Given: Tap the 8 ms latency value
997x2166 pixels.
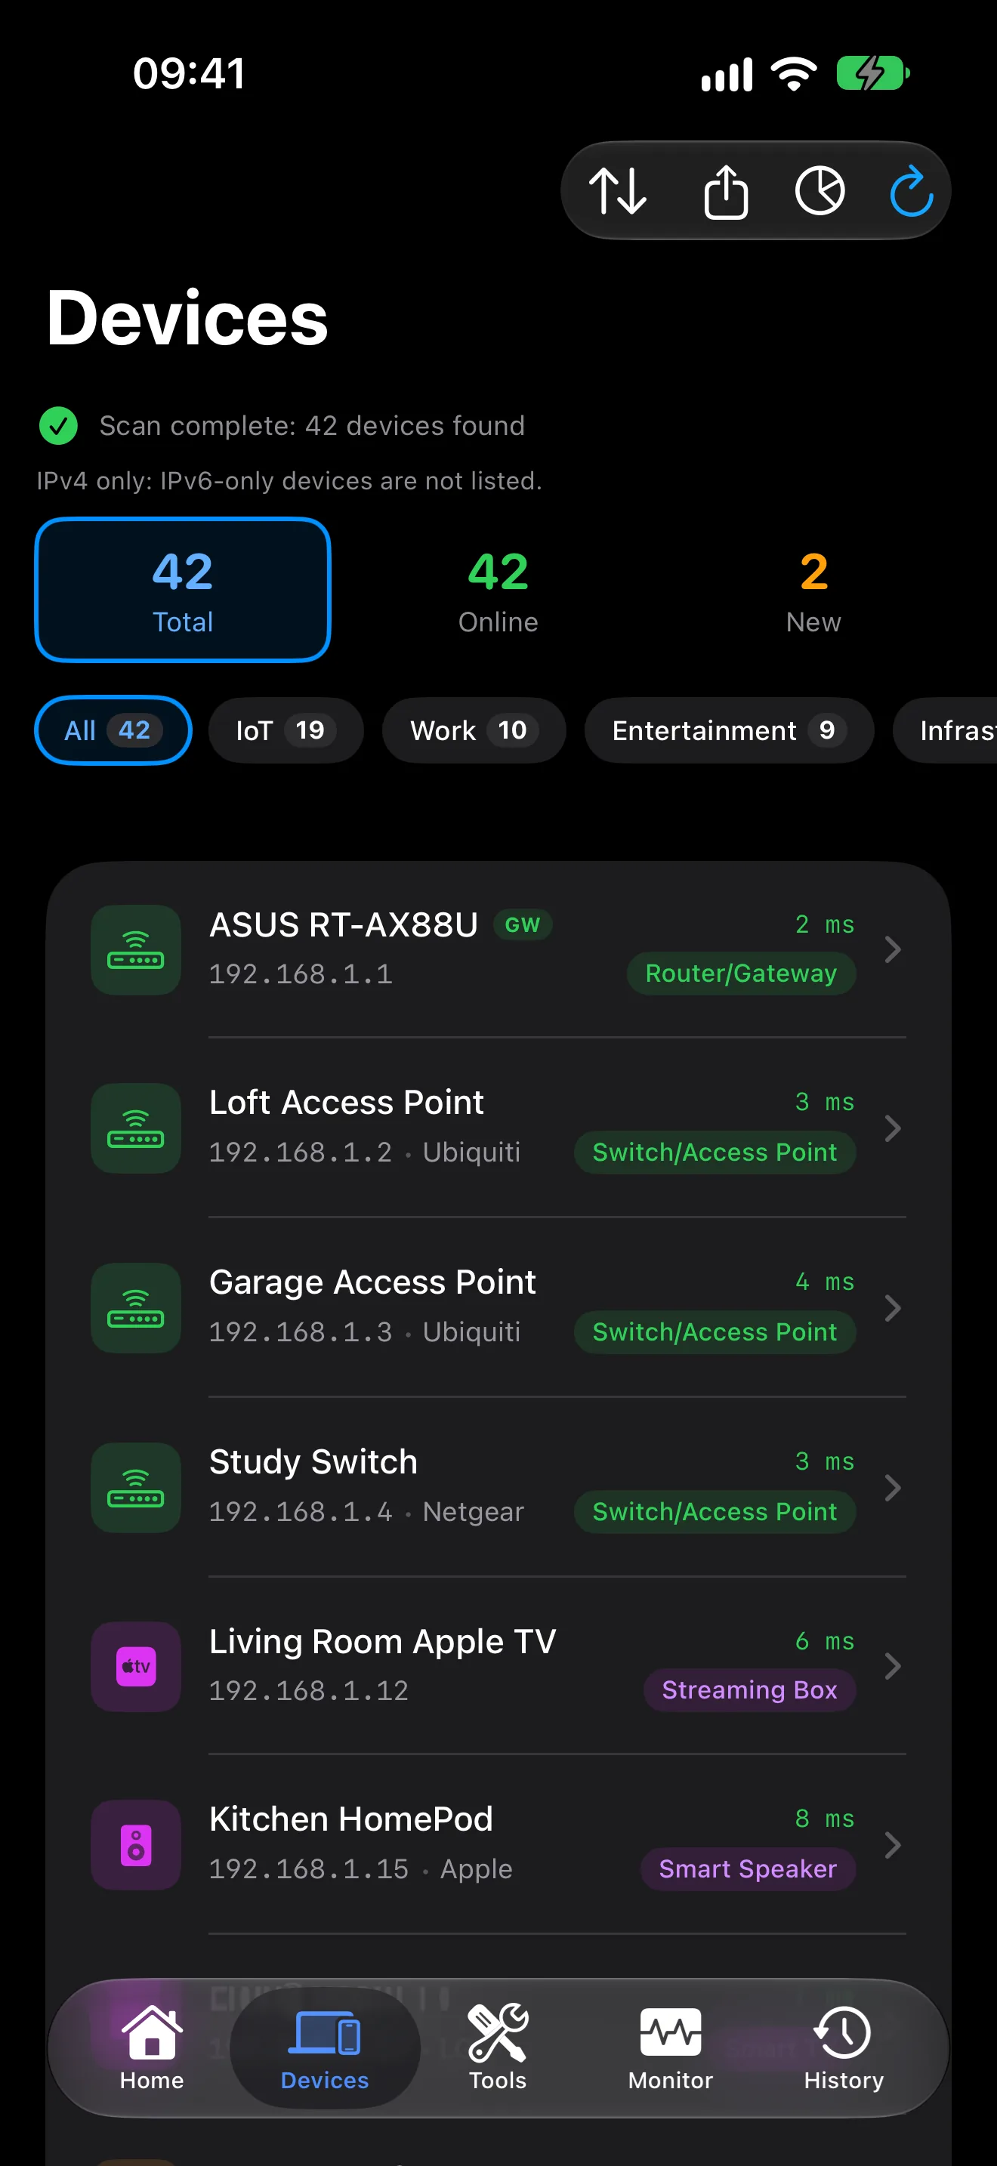Looking at the screenshot, I should coord(825,1819).
